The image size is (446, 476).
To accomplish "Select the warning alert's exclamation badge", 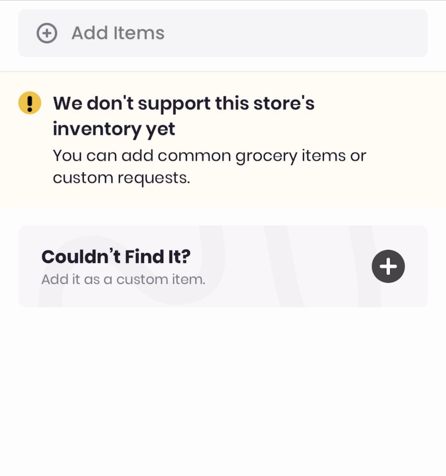I will point(30,103).
